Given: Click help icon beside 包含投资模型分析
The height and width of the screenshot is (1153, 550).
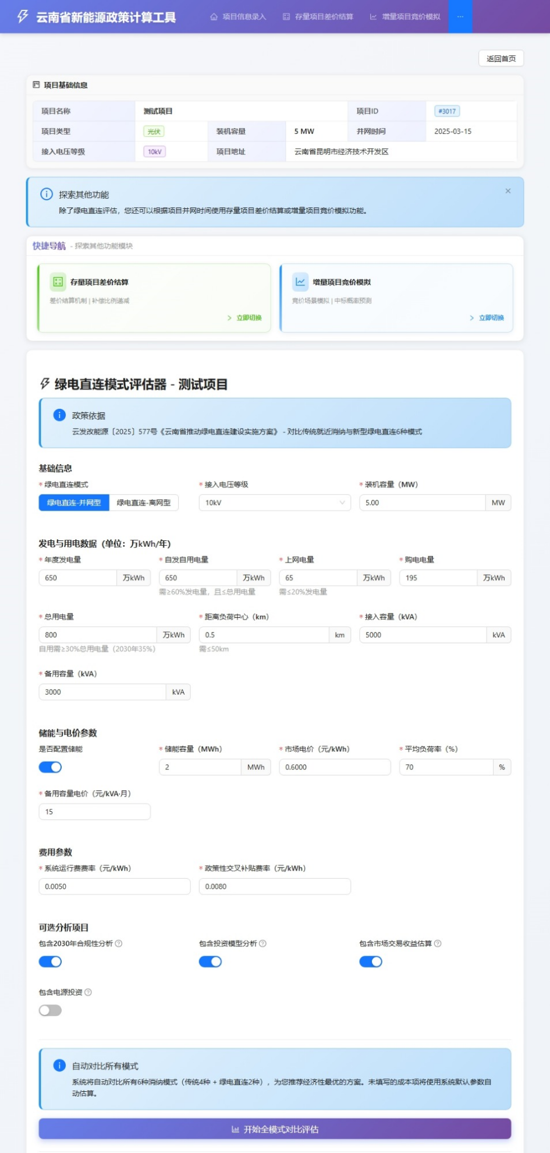Looking at the screenshot, I should click(x=262, y=943).
